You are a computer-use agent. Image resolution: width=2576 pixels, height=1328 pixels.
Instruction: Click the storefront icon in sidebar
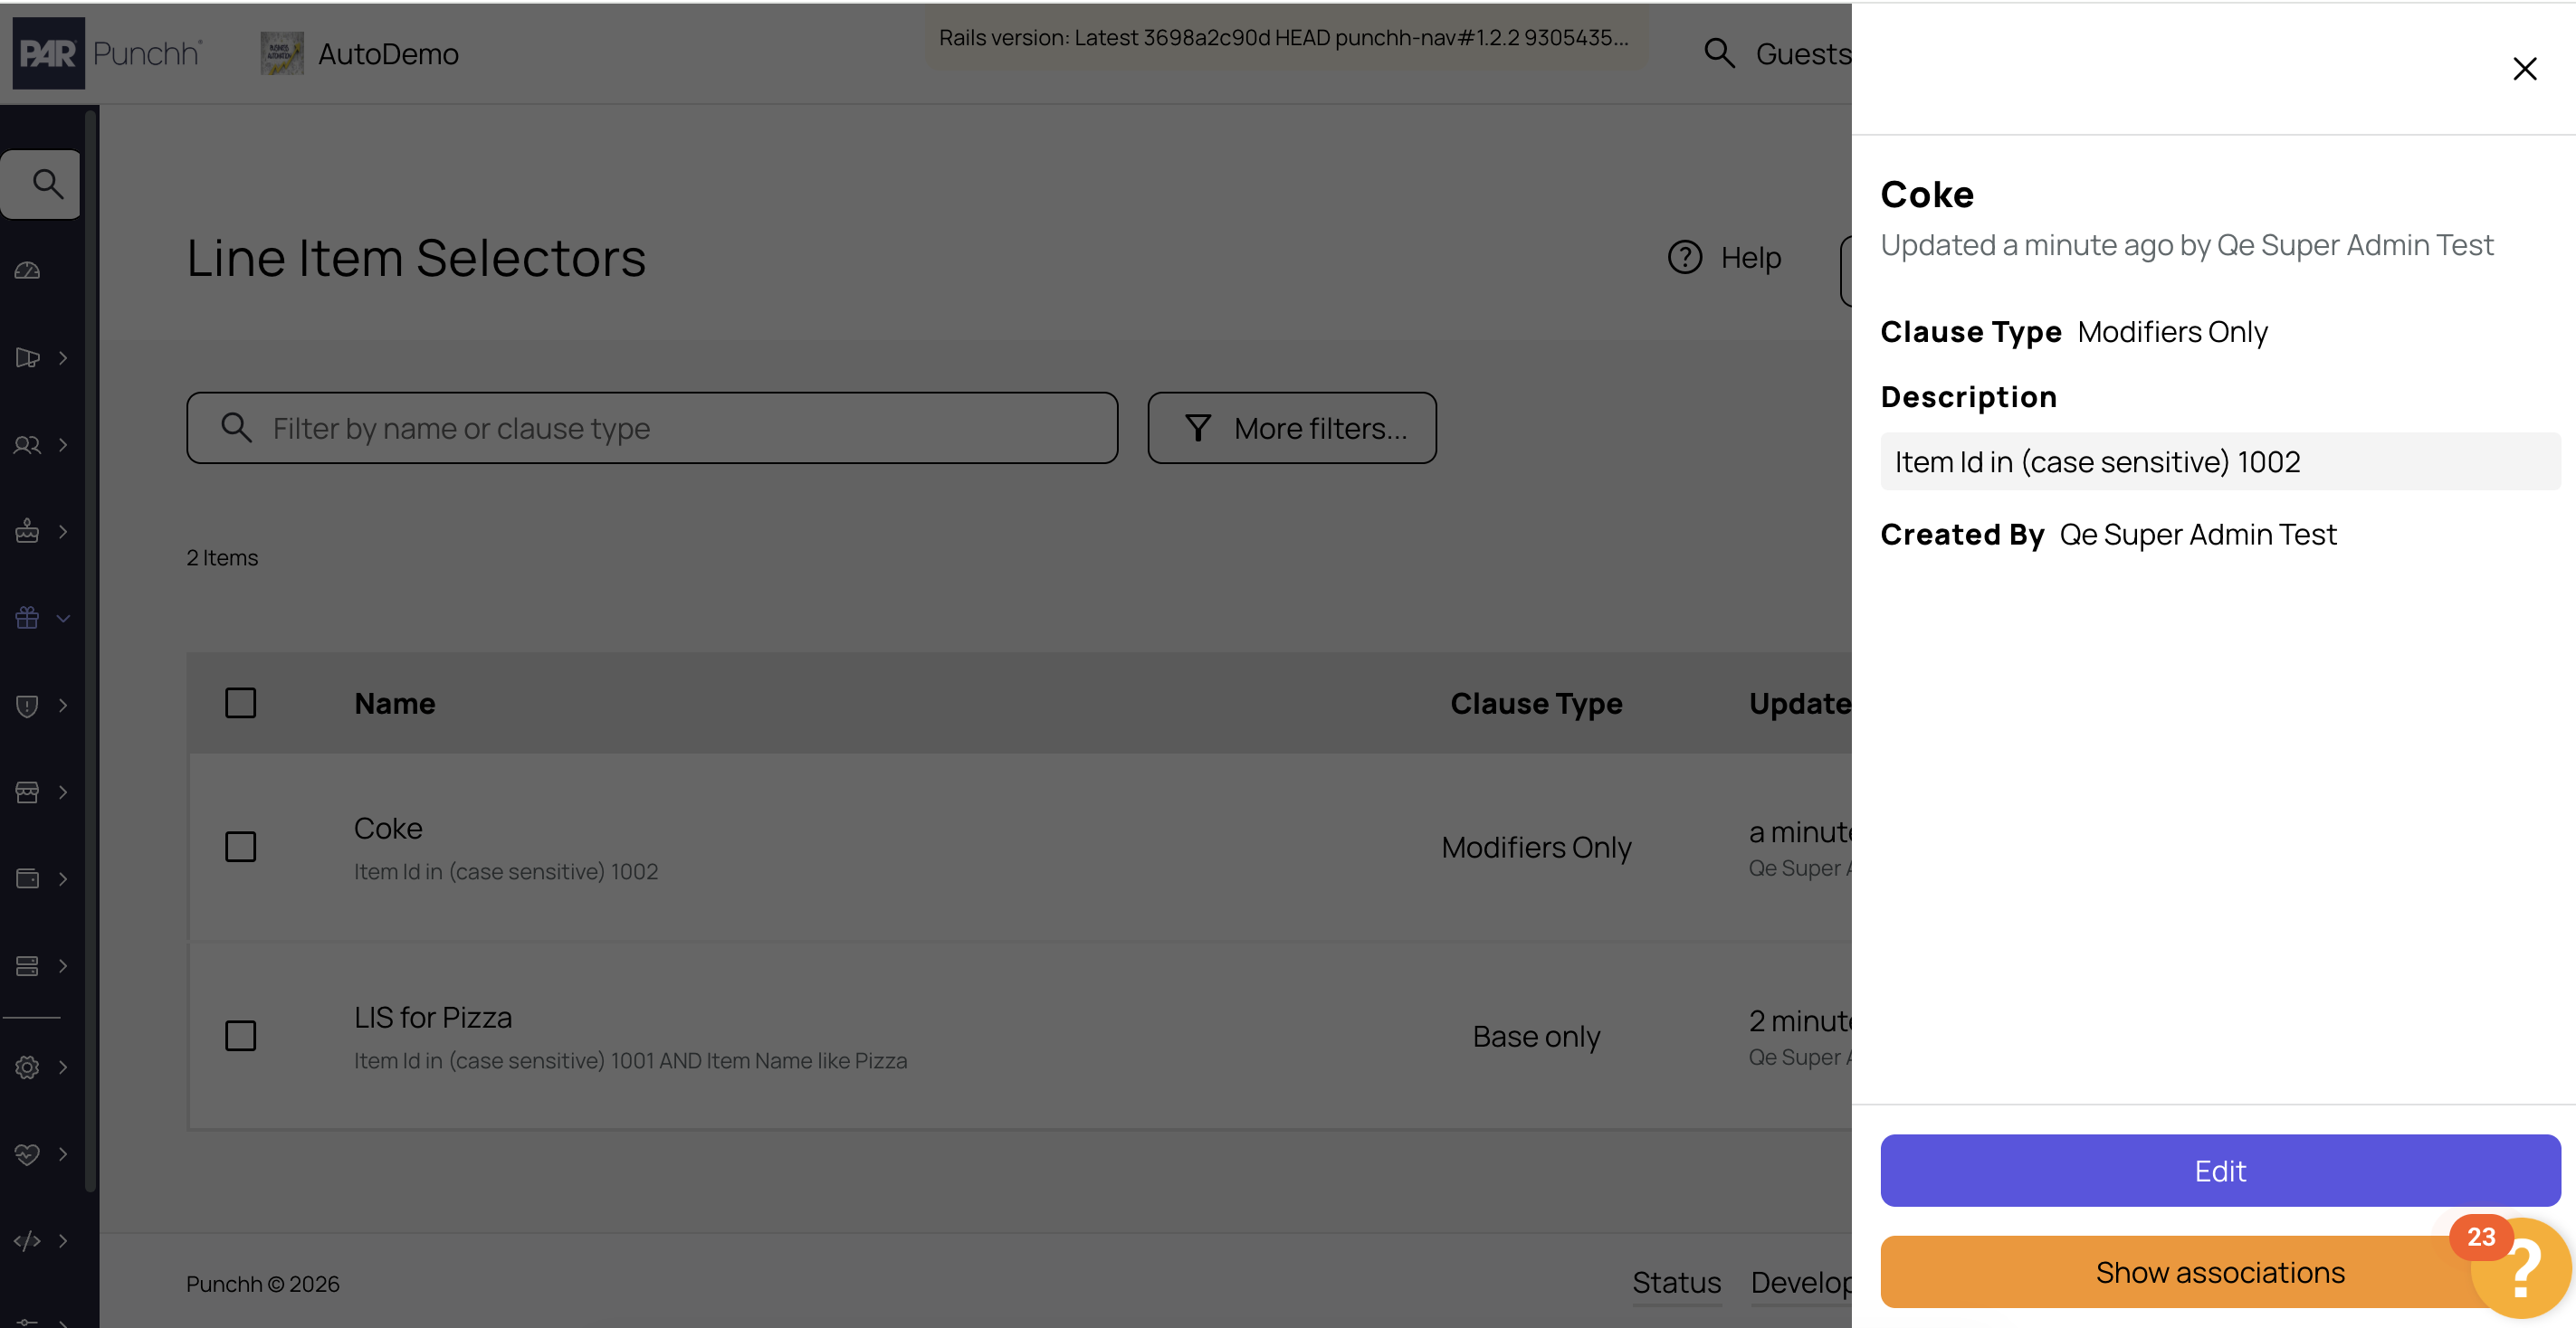coord(27,792)
